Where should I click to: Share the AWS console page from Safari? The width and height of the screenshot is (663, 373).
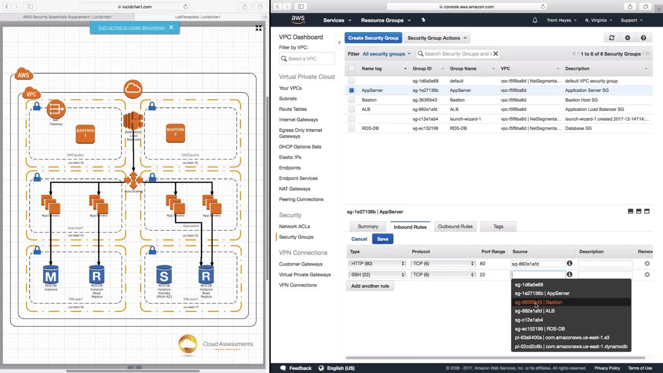630,7
